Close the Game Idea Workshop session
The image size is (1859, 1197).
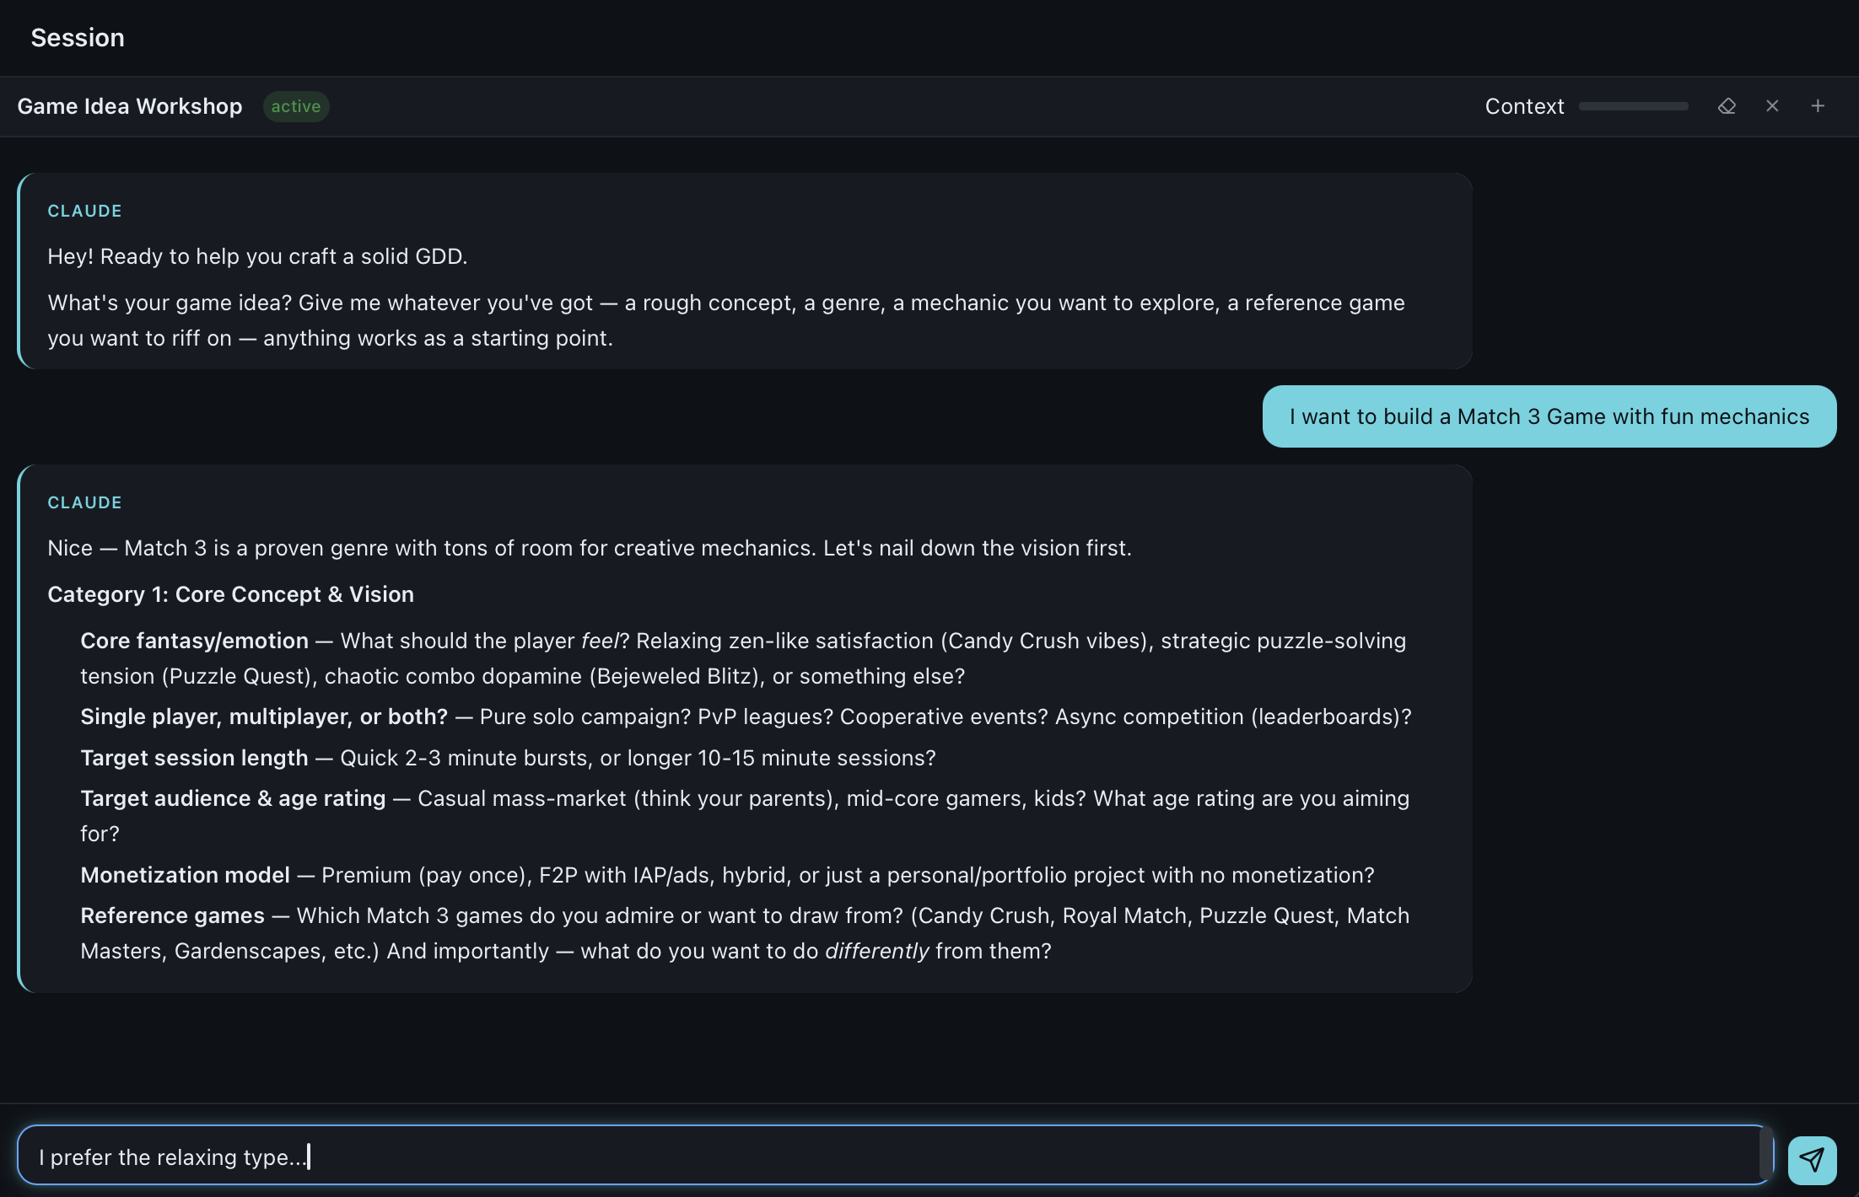pyautogui.click(x=1772, y=106)
